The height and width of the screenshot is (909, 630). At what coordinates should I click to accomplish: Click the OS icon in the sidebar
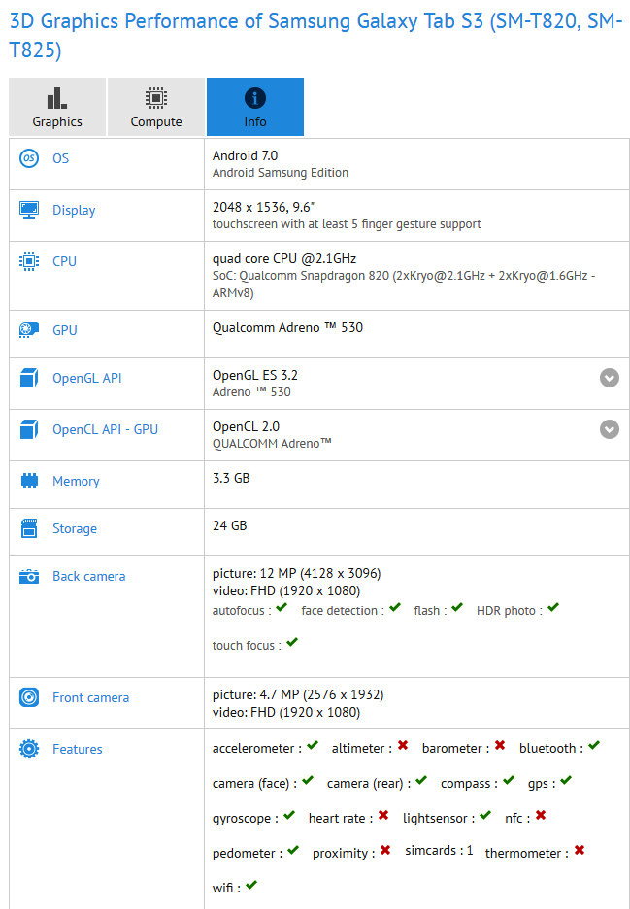coord(30,158)
